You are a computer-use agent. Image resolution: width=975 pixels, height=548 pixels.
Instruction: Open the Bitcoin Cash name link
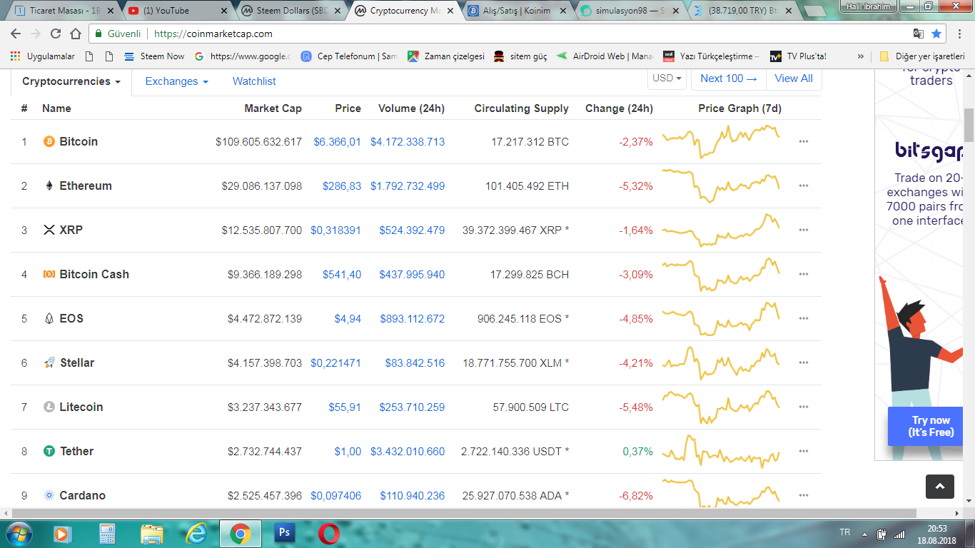tap(94, 274)
